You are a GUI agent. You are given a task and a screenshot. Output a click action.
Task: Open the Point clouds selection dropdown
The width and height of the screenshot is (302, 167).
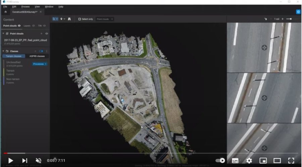point(105,19)
